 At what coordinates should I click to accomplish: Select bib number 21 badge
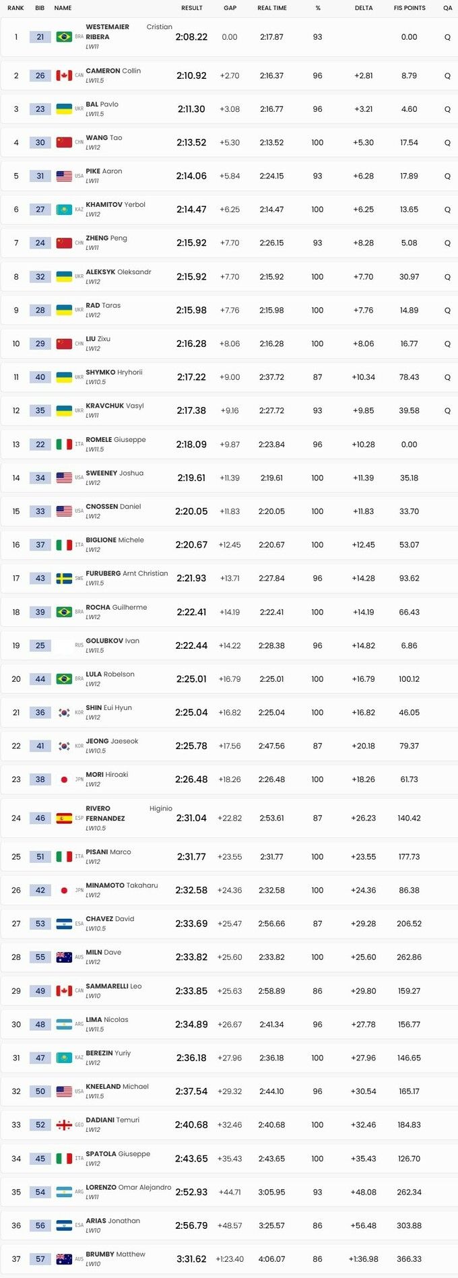(x=40, y=37)
